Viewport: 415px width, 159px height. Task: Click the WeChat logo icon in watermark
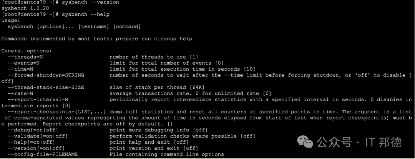(305, 142)
